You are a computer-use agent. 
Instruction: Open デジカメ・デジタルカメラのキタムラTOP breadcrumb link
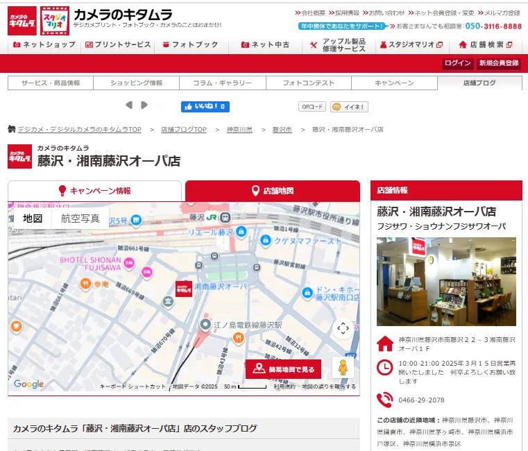80,129
